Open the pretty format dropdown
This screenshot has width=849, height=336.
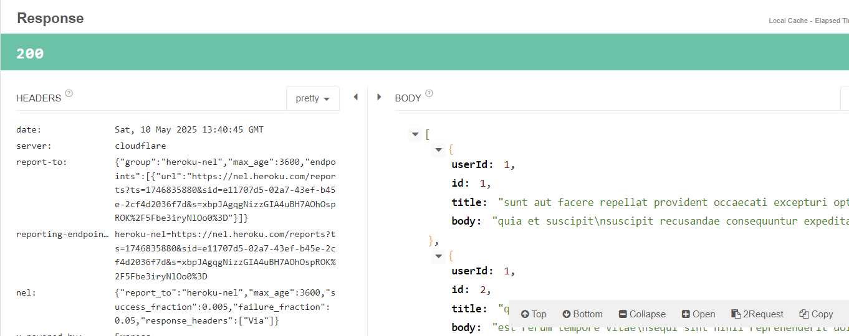pyautogui.click(x=313, y=98)
